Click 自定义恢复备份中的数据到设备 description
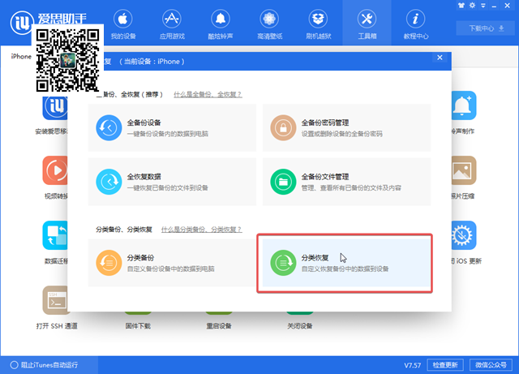This screenshot has height=374, width=519. click(x=345, y=269)
